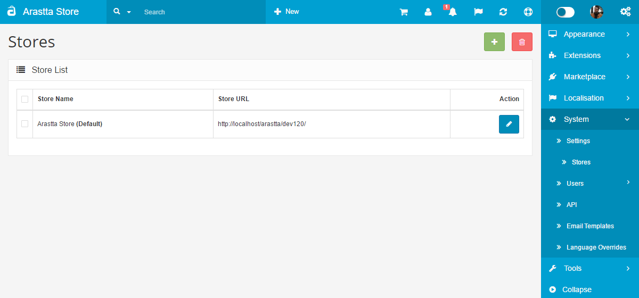Open the notifications bell icon

coord(453,12)
